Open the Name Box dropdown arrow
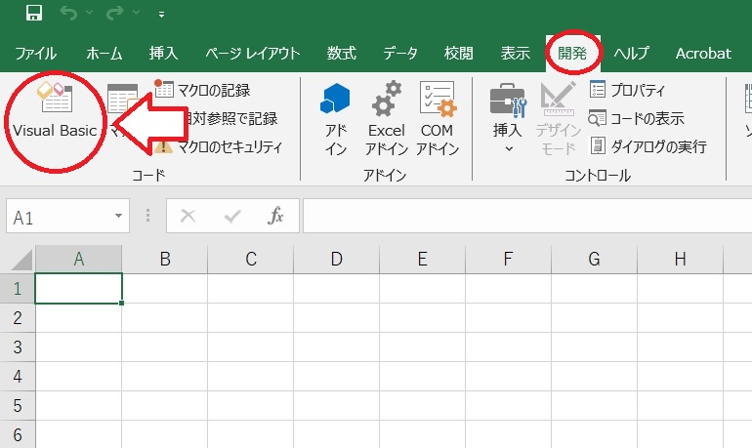The height and width of the screenshot is (448, 752). coord(118,216)
